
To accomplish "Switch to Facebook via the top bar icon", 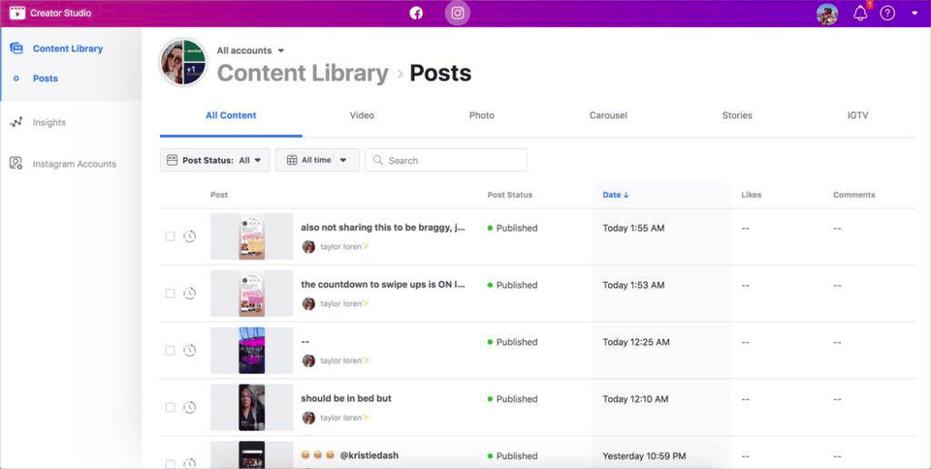I will [416, 13].
